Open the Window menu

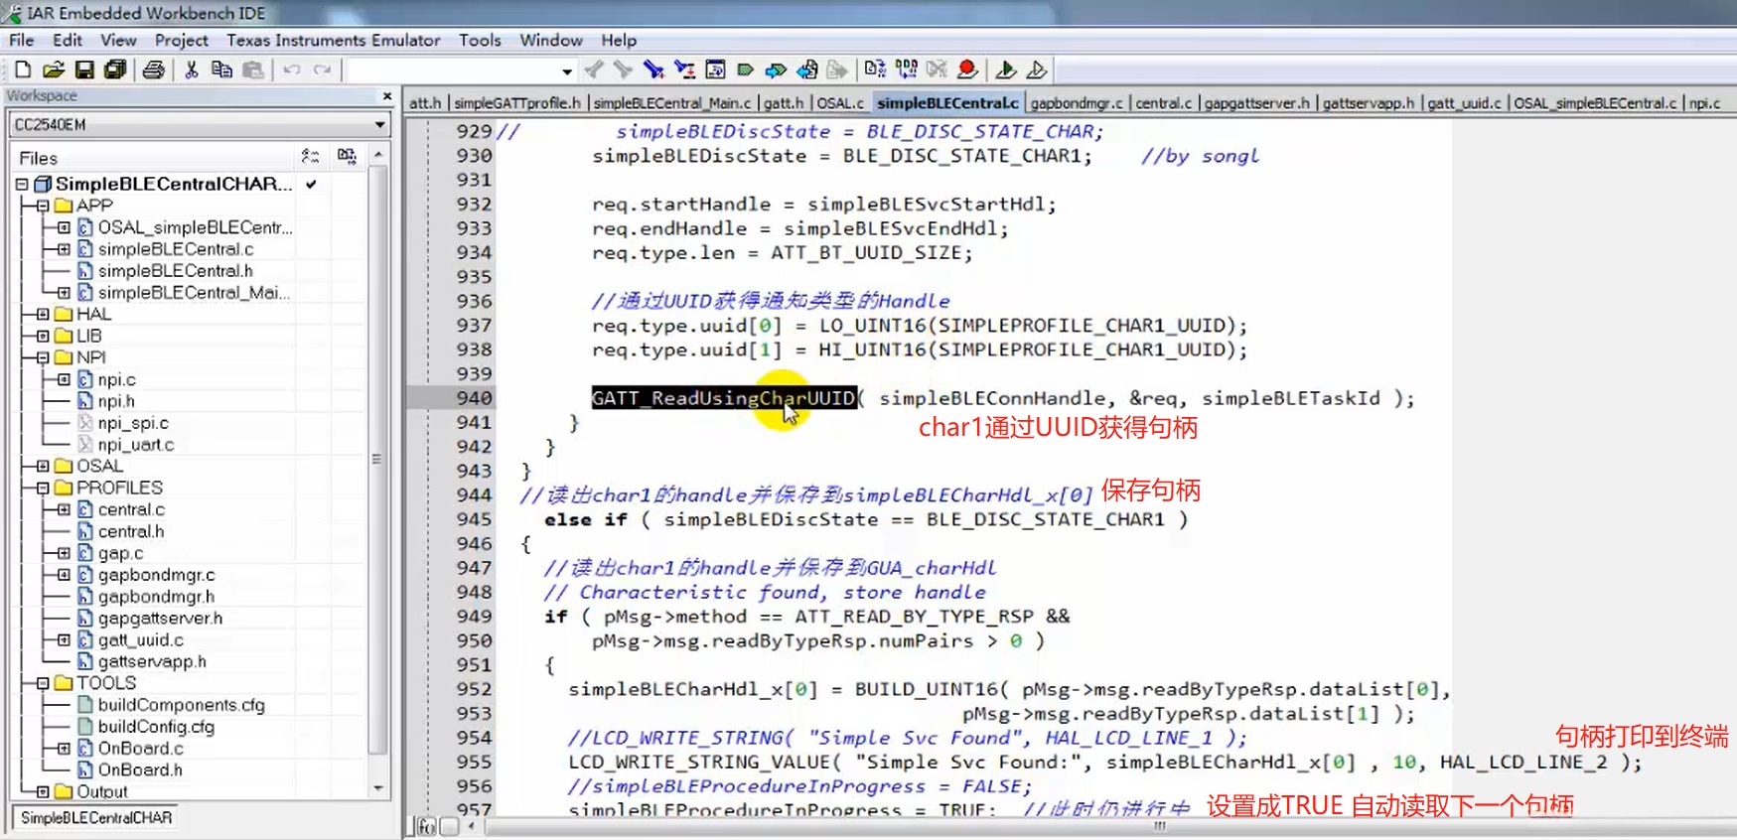[x=551, y=40]
